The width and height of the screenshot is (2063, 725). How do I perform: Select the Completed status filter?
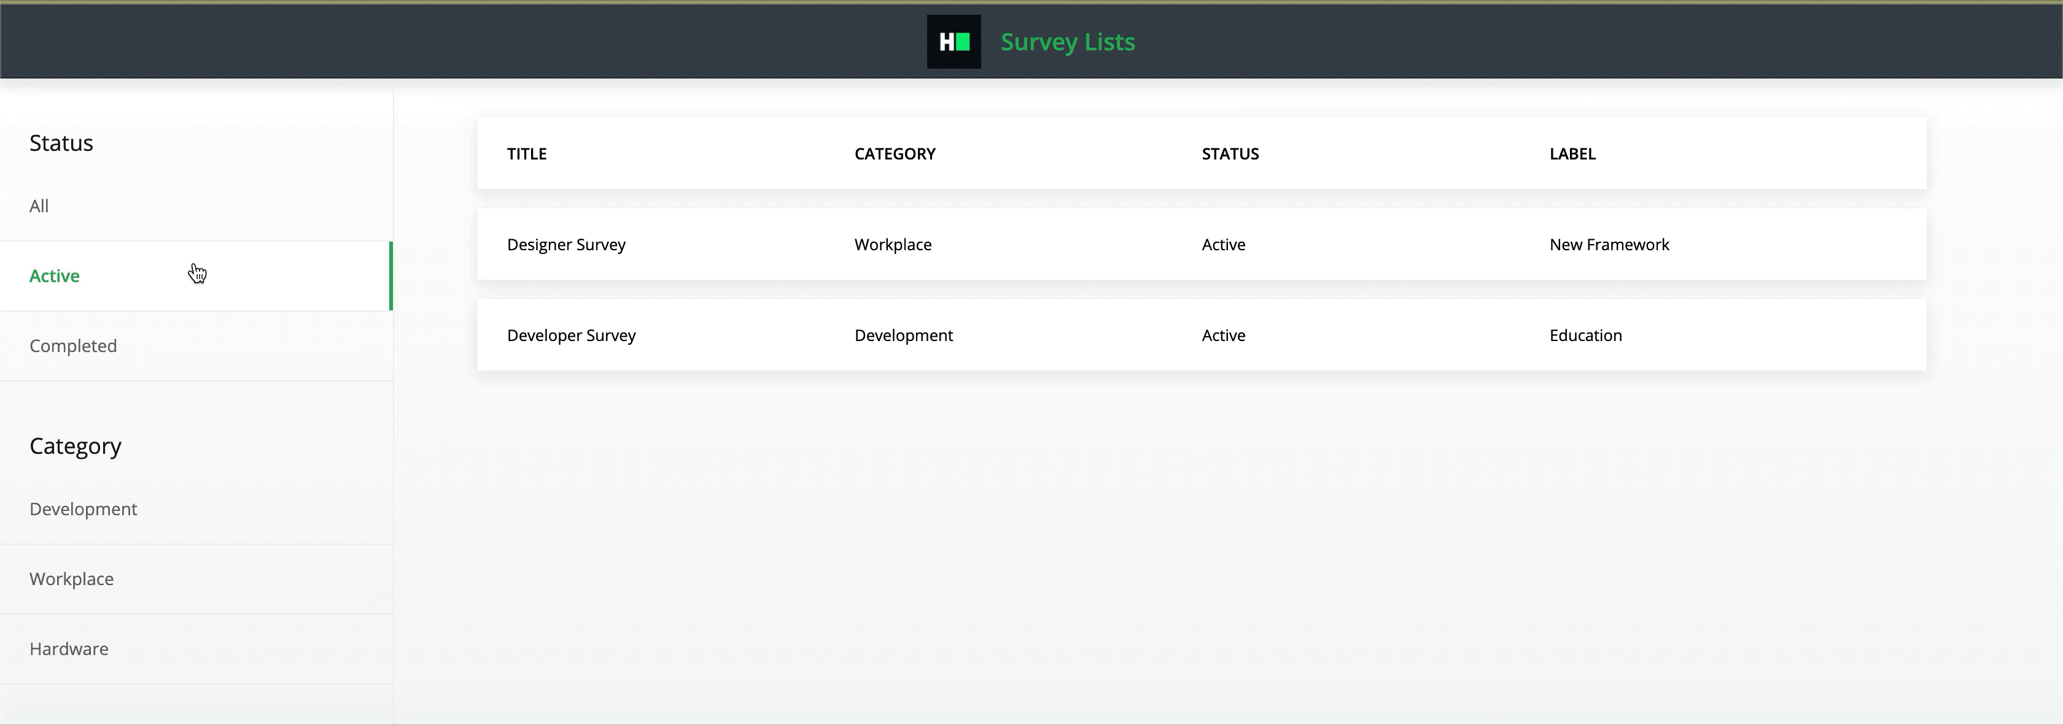73,345
